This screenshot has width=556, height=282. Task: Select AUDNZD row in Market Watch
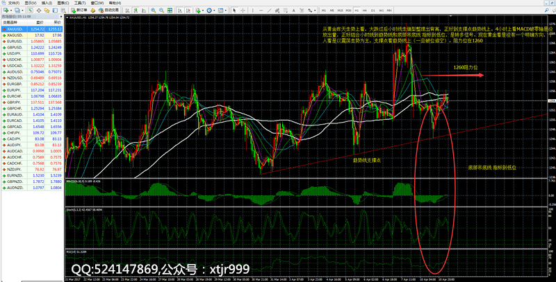(31, 188)
